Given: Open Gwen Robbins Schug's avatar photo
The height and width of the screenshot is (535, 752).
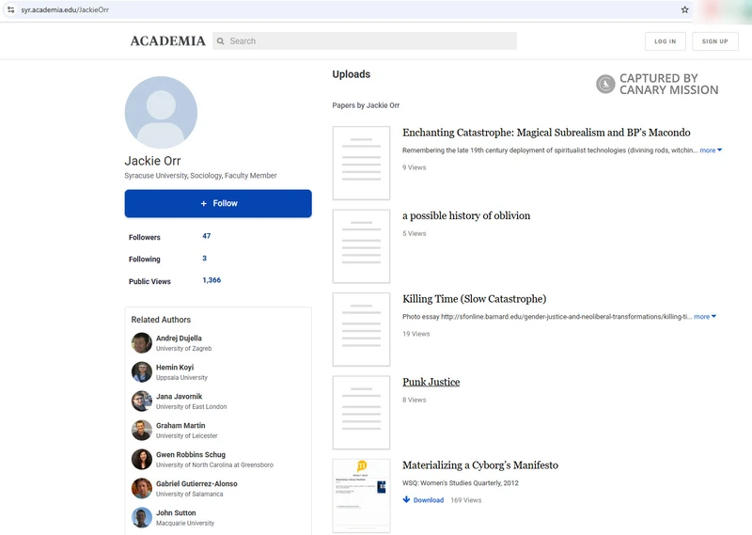Looking at the screenshot, I should 142,459.
